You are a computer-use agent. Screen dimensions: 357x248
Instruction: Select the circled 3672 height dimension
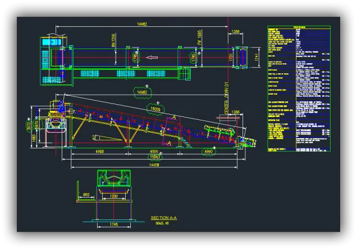(30, 127)
